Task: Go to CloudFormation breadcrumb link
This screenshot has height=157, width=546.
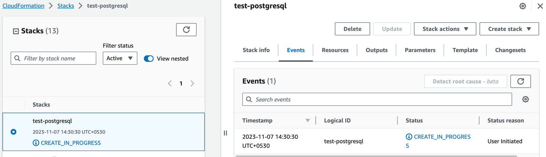Action: pos(23,6)
